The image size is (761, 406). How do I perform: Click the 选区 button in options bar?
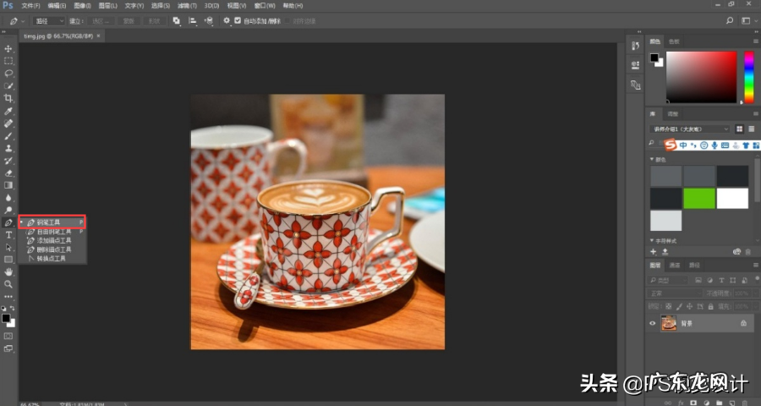(100, 20)
